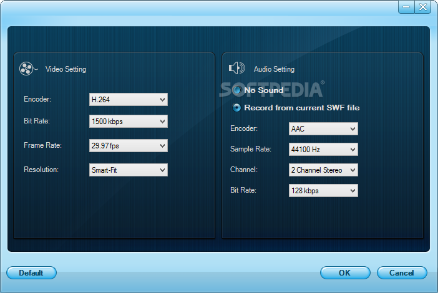Click the Video Setting heading text
438x293 pixels.
pyautogui.click(x=66, y=69)
